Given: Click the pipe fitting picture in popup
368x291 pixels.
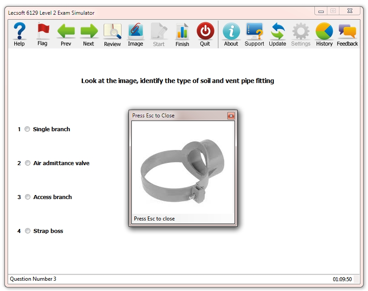Looking at the screenshot, I should click(183, 167).
